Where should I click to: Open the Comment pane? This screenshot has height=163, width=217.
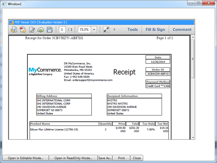click(182, 30)
